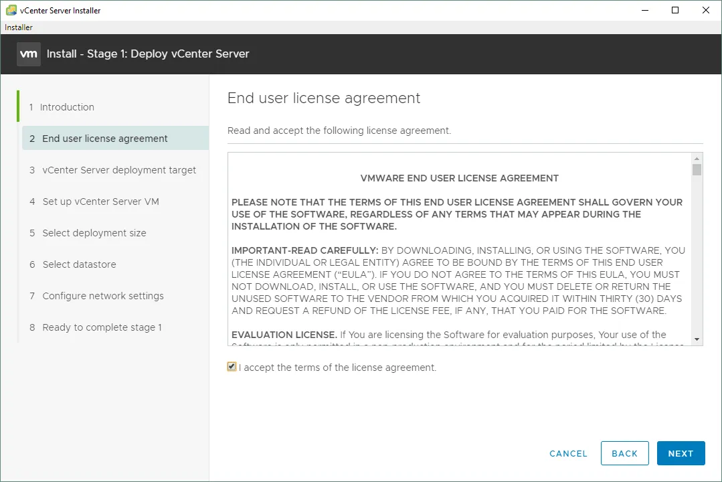Choose the Select datastore step
722x482 pixels.
79,264
